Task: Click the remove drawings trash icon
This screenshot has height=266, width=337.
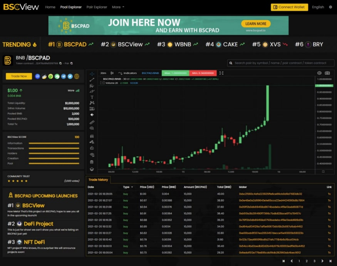Action: pyautogui.click(x=92, y=162)
